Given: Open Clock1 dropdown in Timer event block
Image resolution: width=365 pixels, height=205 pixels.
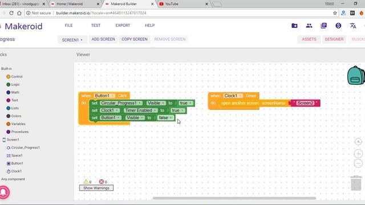Looking at the screenshot, I should click(x=233, y=96).
